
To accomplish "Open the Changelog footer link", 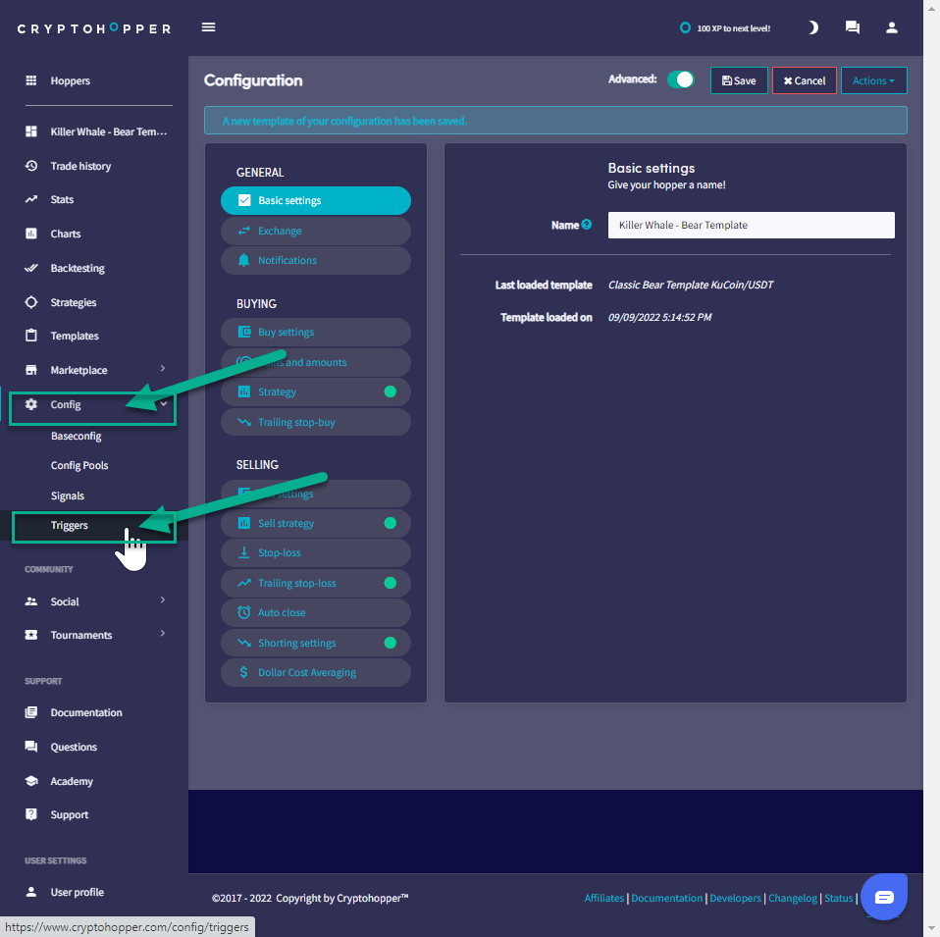I will coord(792,898).
